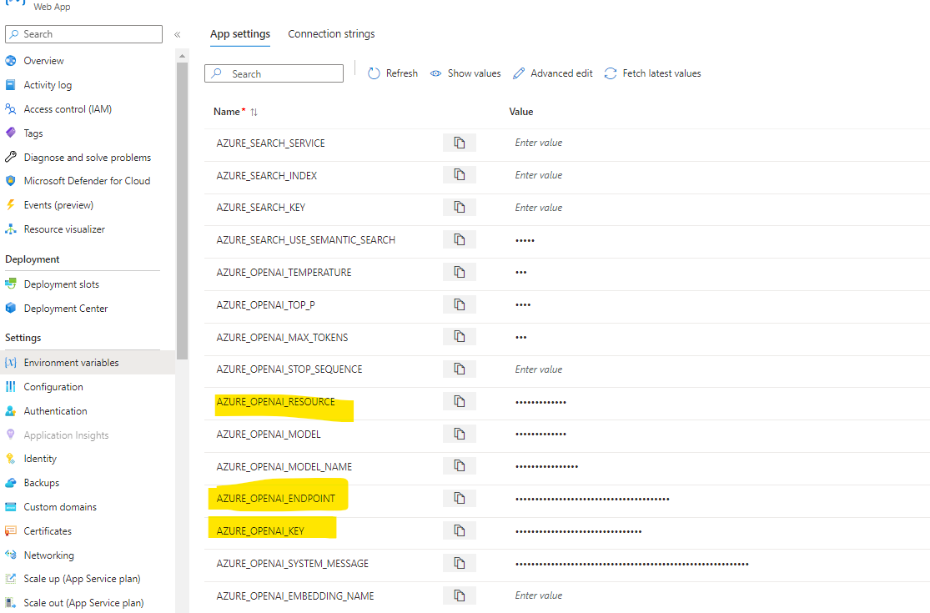Sort settings by Name column arrows
930x613 pixels.
click(254, 112)
